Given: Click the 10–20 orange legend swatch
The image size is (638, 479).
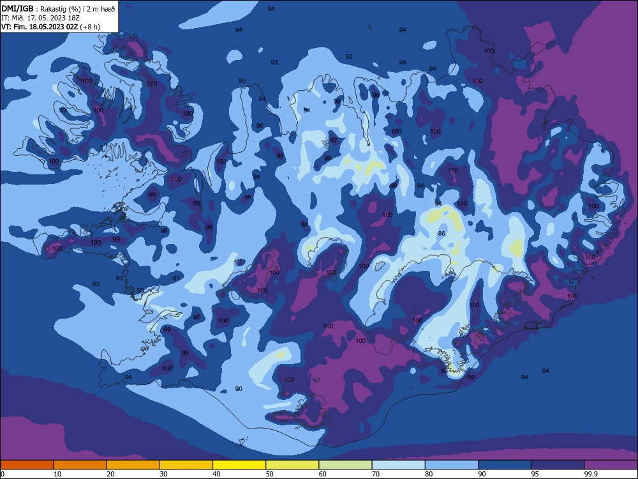Looking at the screenshot, I should (80, 465).
